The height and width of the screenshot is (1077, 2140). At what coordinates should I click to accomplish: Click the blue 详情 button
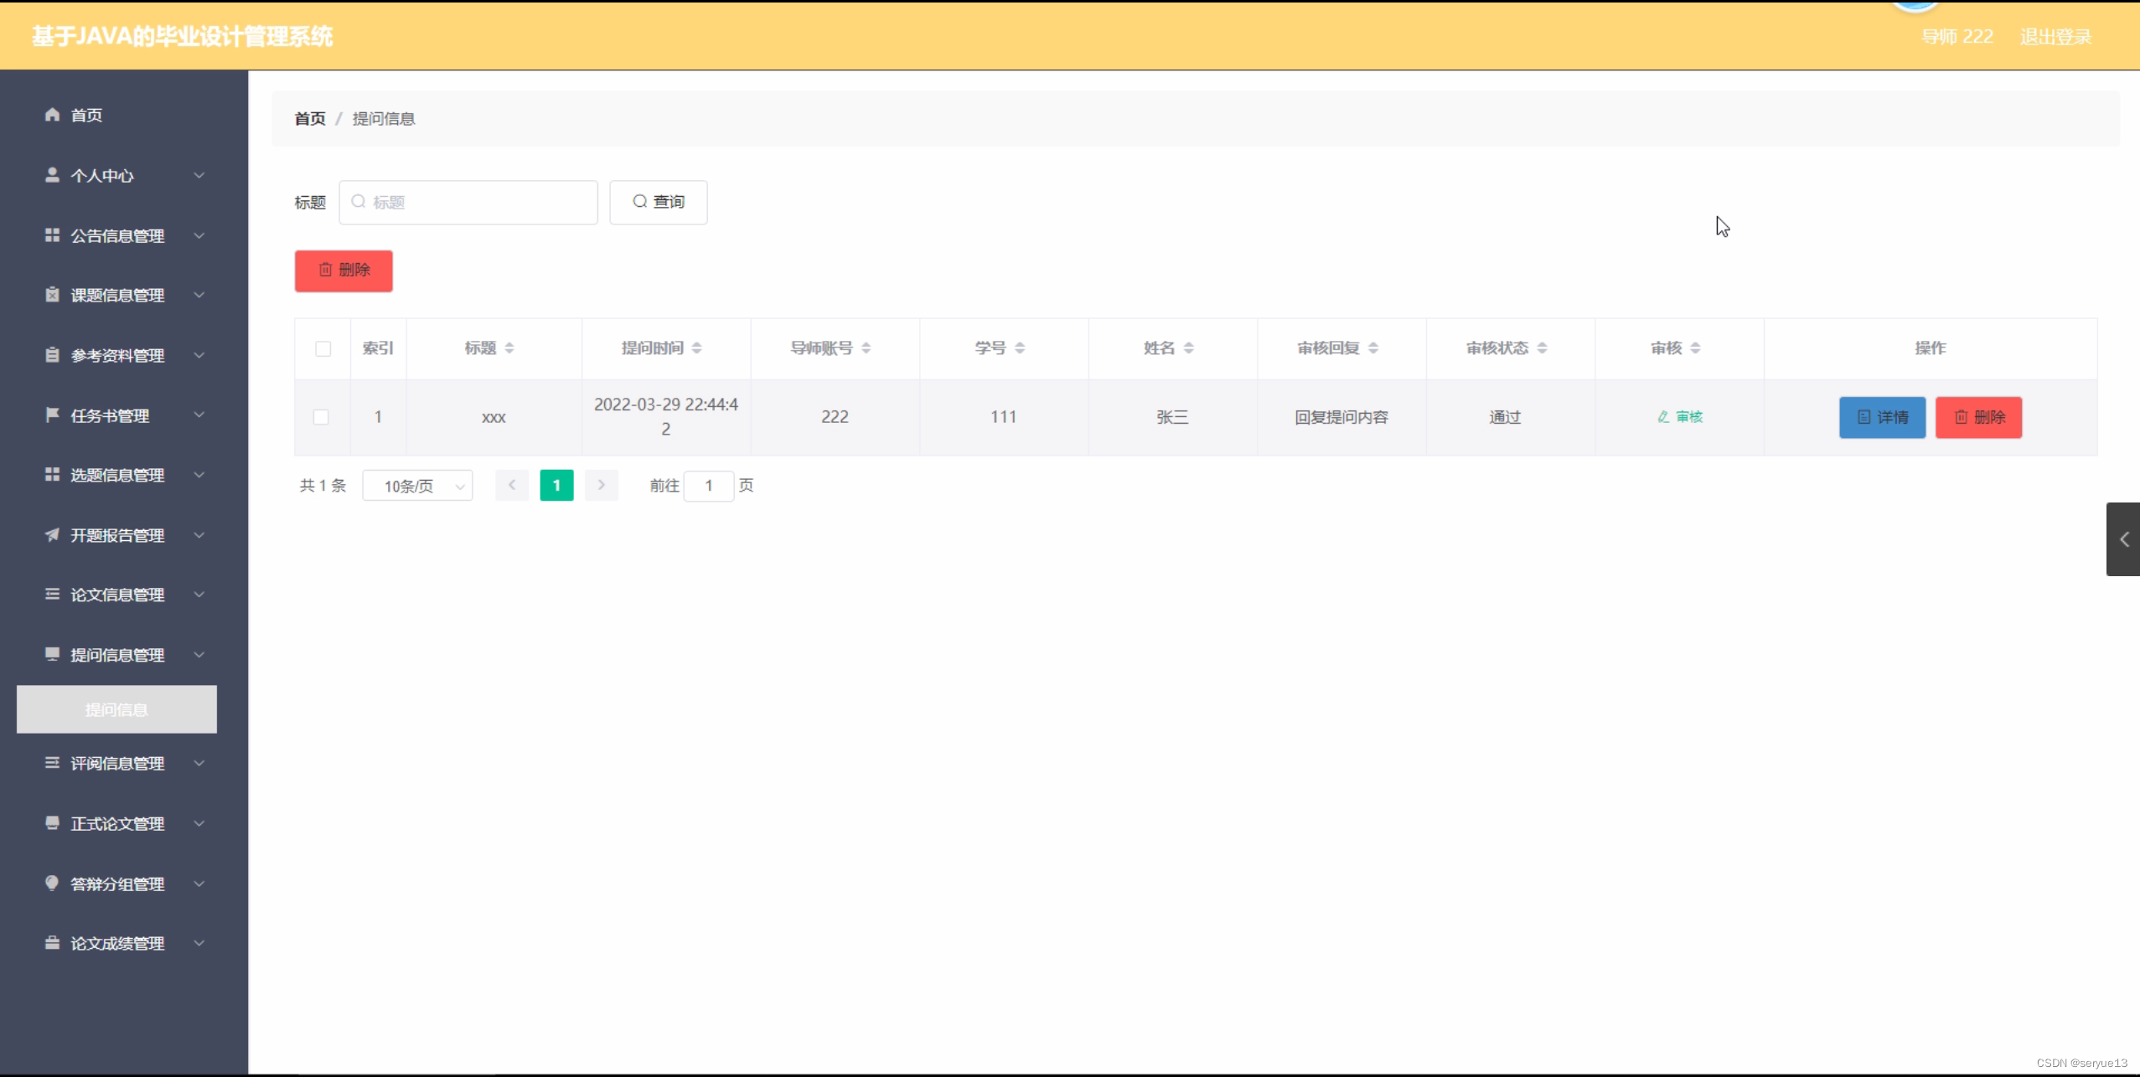(1882, 417)
